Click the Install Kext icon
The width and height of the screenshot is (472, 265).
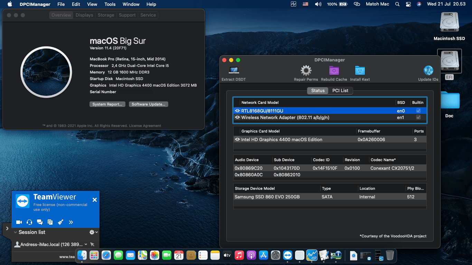tap(360, 70)
